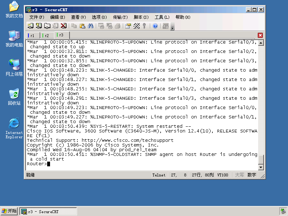Screen dimensions: 288x216
Task: Open the 脚本(S) menu
Action: [x=141, y=17]
